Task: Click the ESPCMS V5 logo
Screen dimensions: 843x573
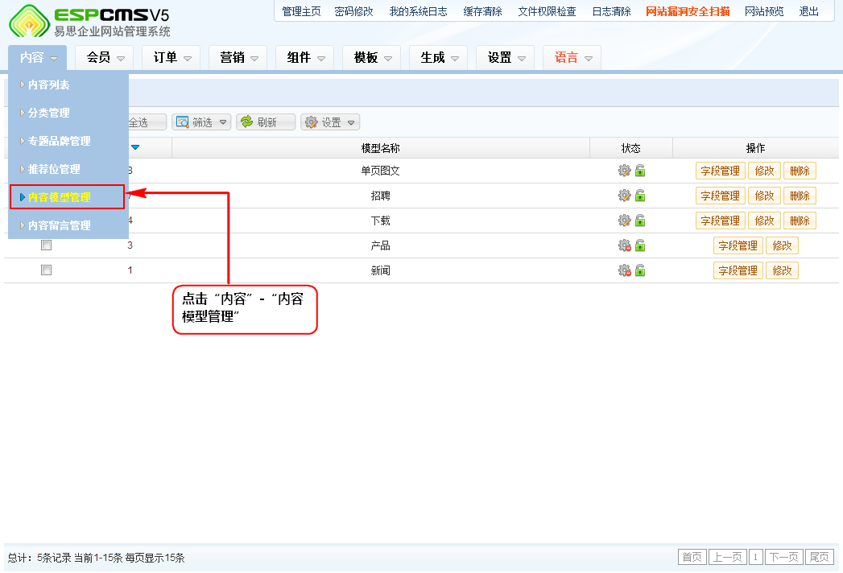Action: [90, 22]
